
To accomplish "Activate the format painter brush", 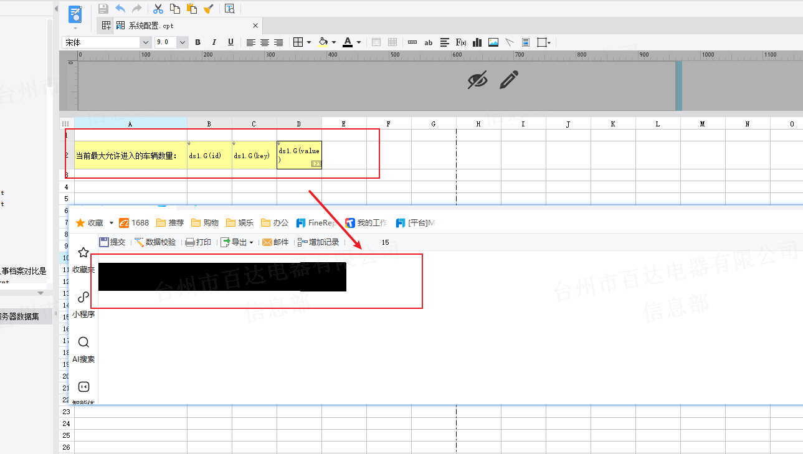I will [x=209, y=9].
